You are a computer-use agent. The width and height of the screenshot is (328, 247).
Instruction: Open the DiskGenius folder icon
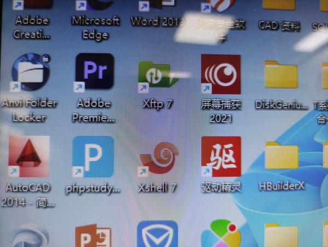click(281, 74)
